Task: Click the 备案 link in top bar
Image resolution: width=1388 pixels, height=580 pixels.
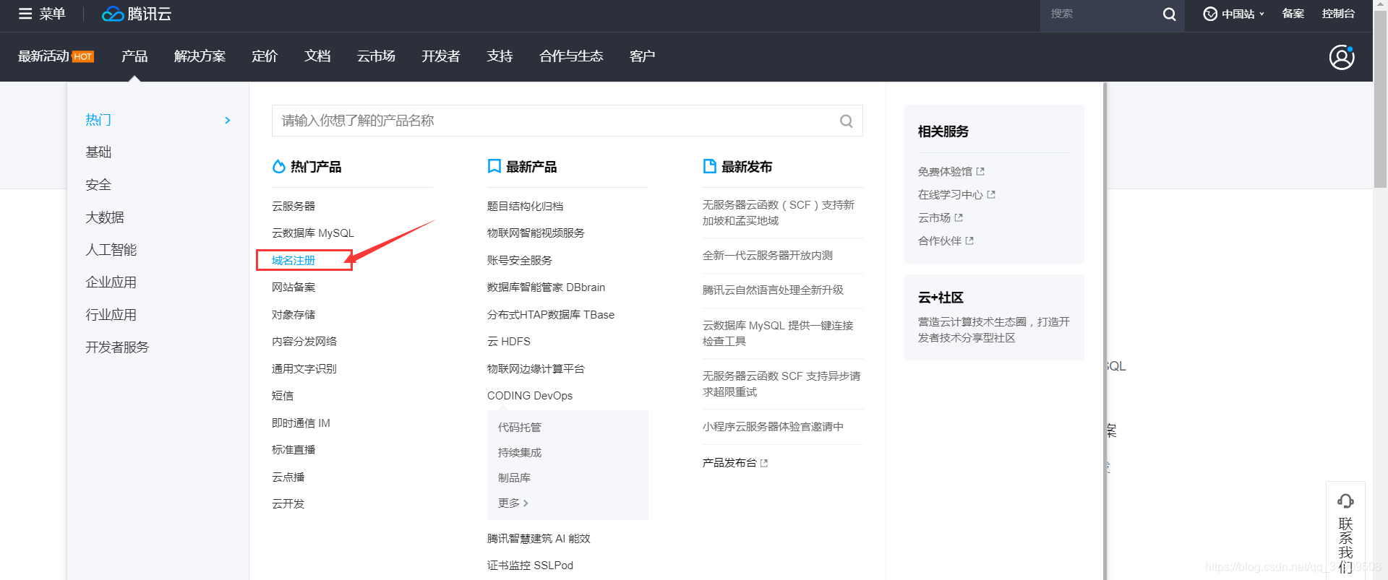Action: click(1293, 14)
